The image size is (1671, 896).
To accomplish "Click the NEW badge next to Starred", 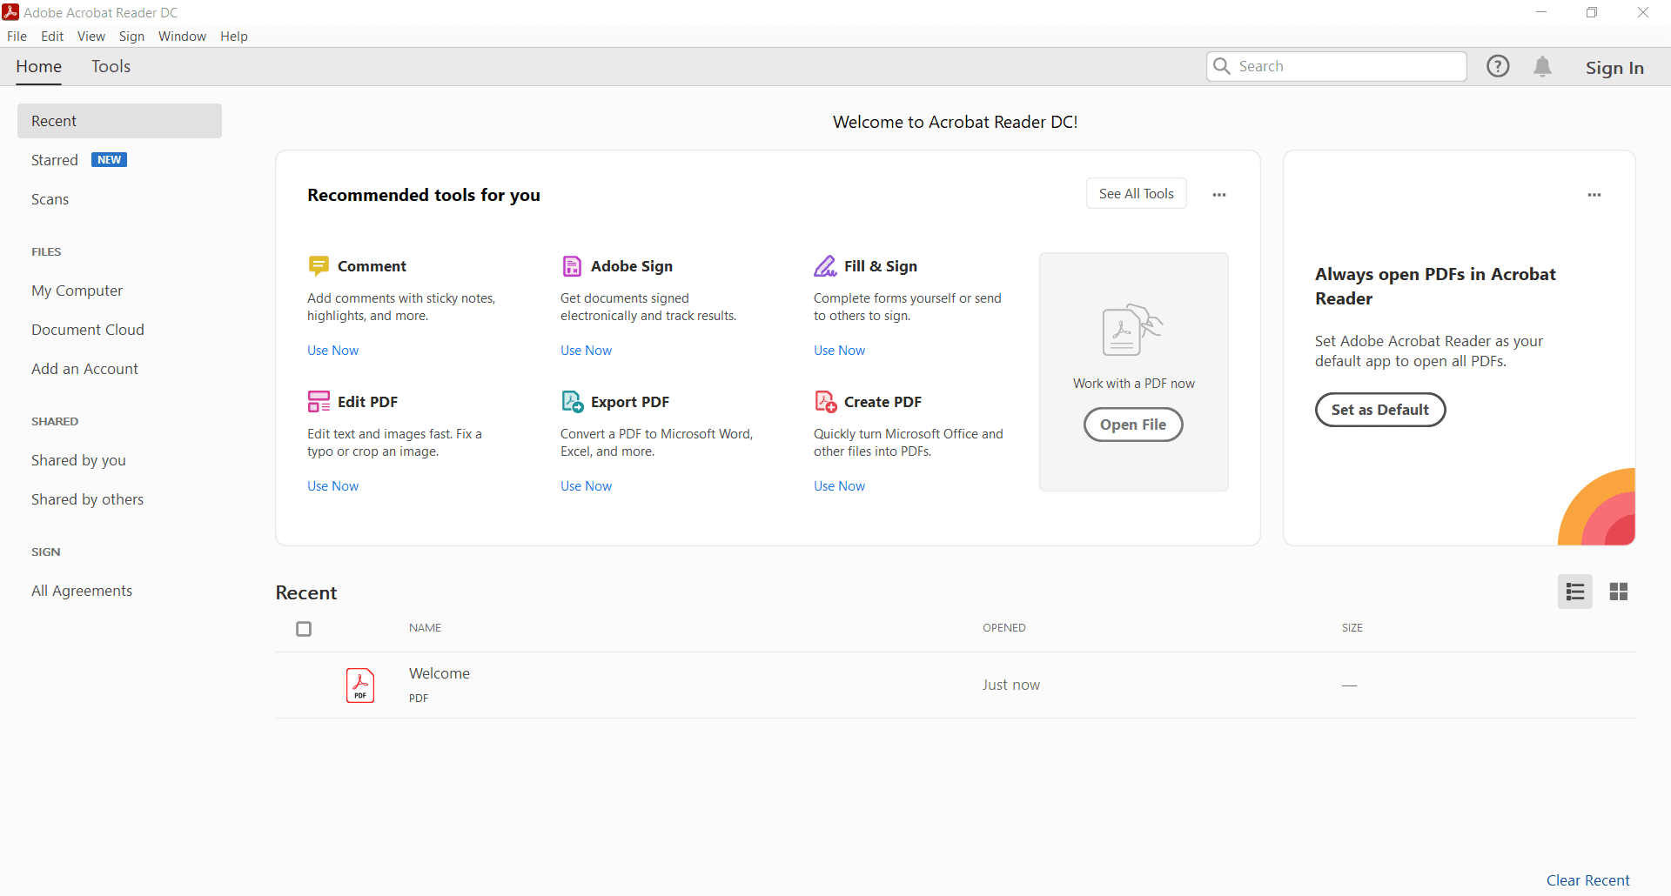I will pos(110,160).
